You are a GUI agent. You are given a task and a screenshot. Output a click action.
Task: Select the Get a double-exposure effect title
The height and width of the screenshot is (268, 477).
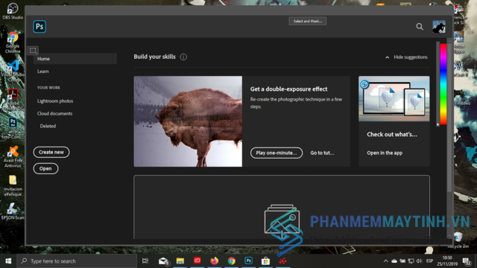(x=288, y=89)
